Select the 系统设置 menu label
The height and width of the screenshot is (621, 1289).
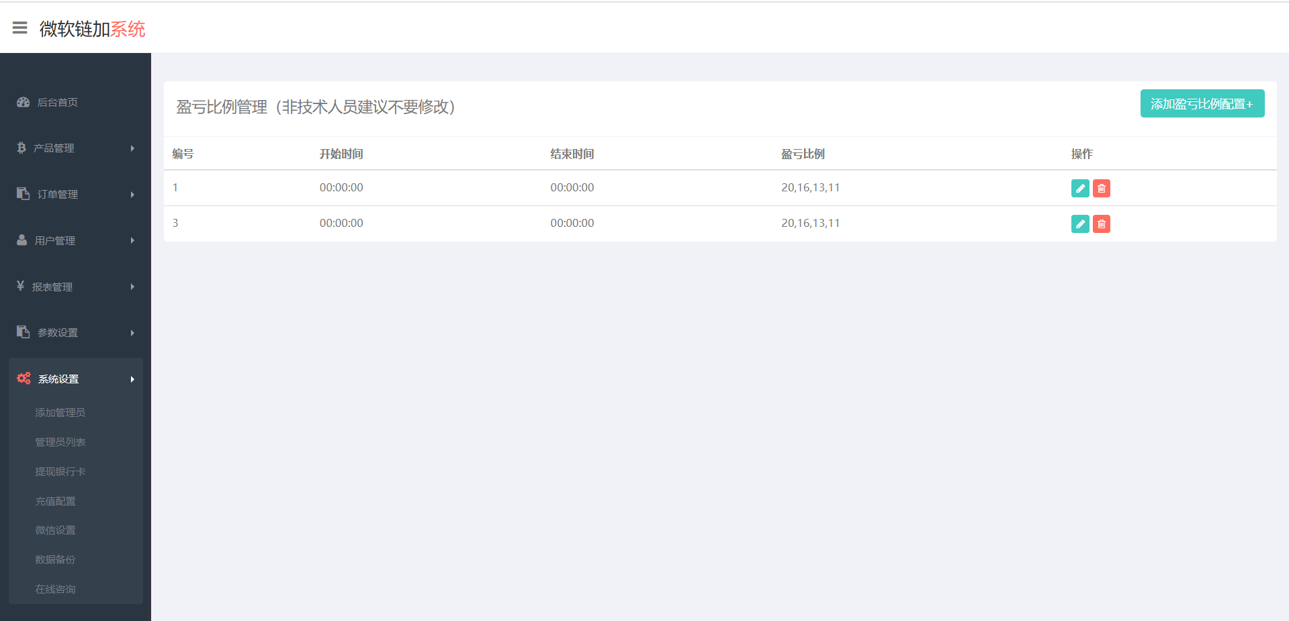tap(58, 379)
